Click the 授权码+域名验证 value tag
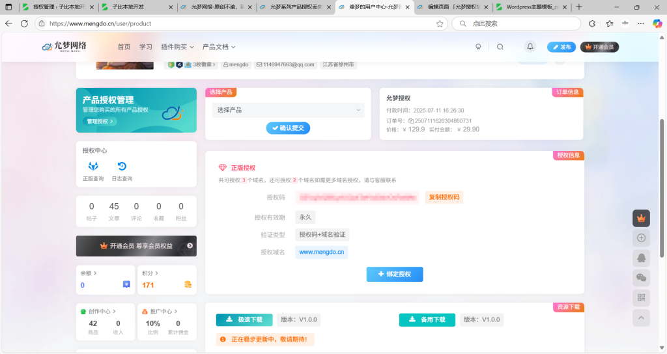The image size is (667, 354). (322, 234)
